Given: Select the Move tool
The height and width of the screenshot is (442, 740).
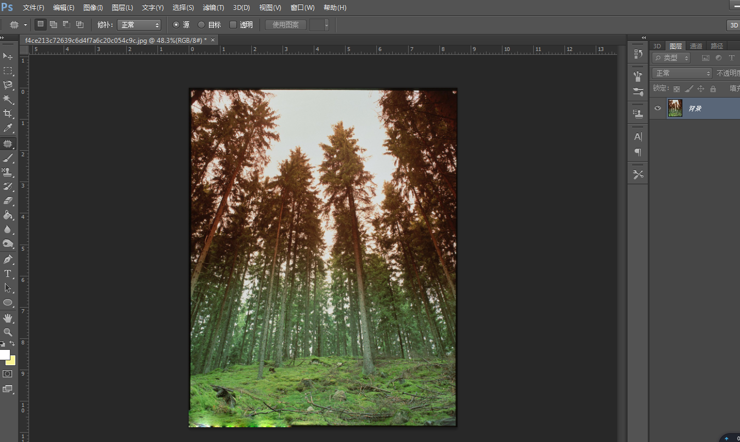Looking at the screenshot, I should pos(8,56).
